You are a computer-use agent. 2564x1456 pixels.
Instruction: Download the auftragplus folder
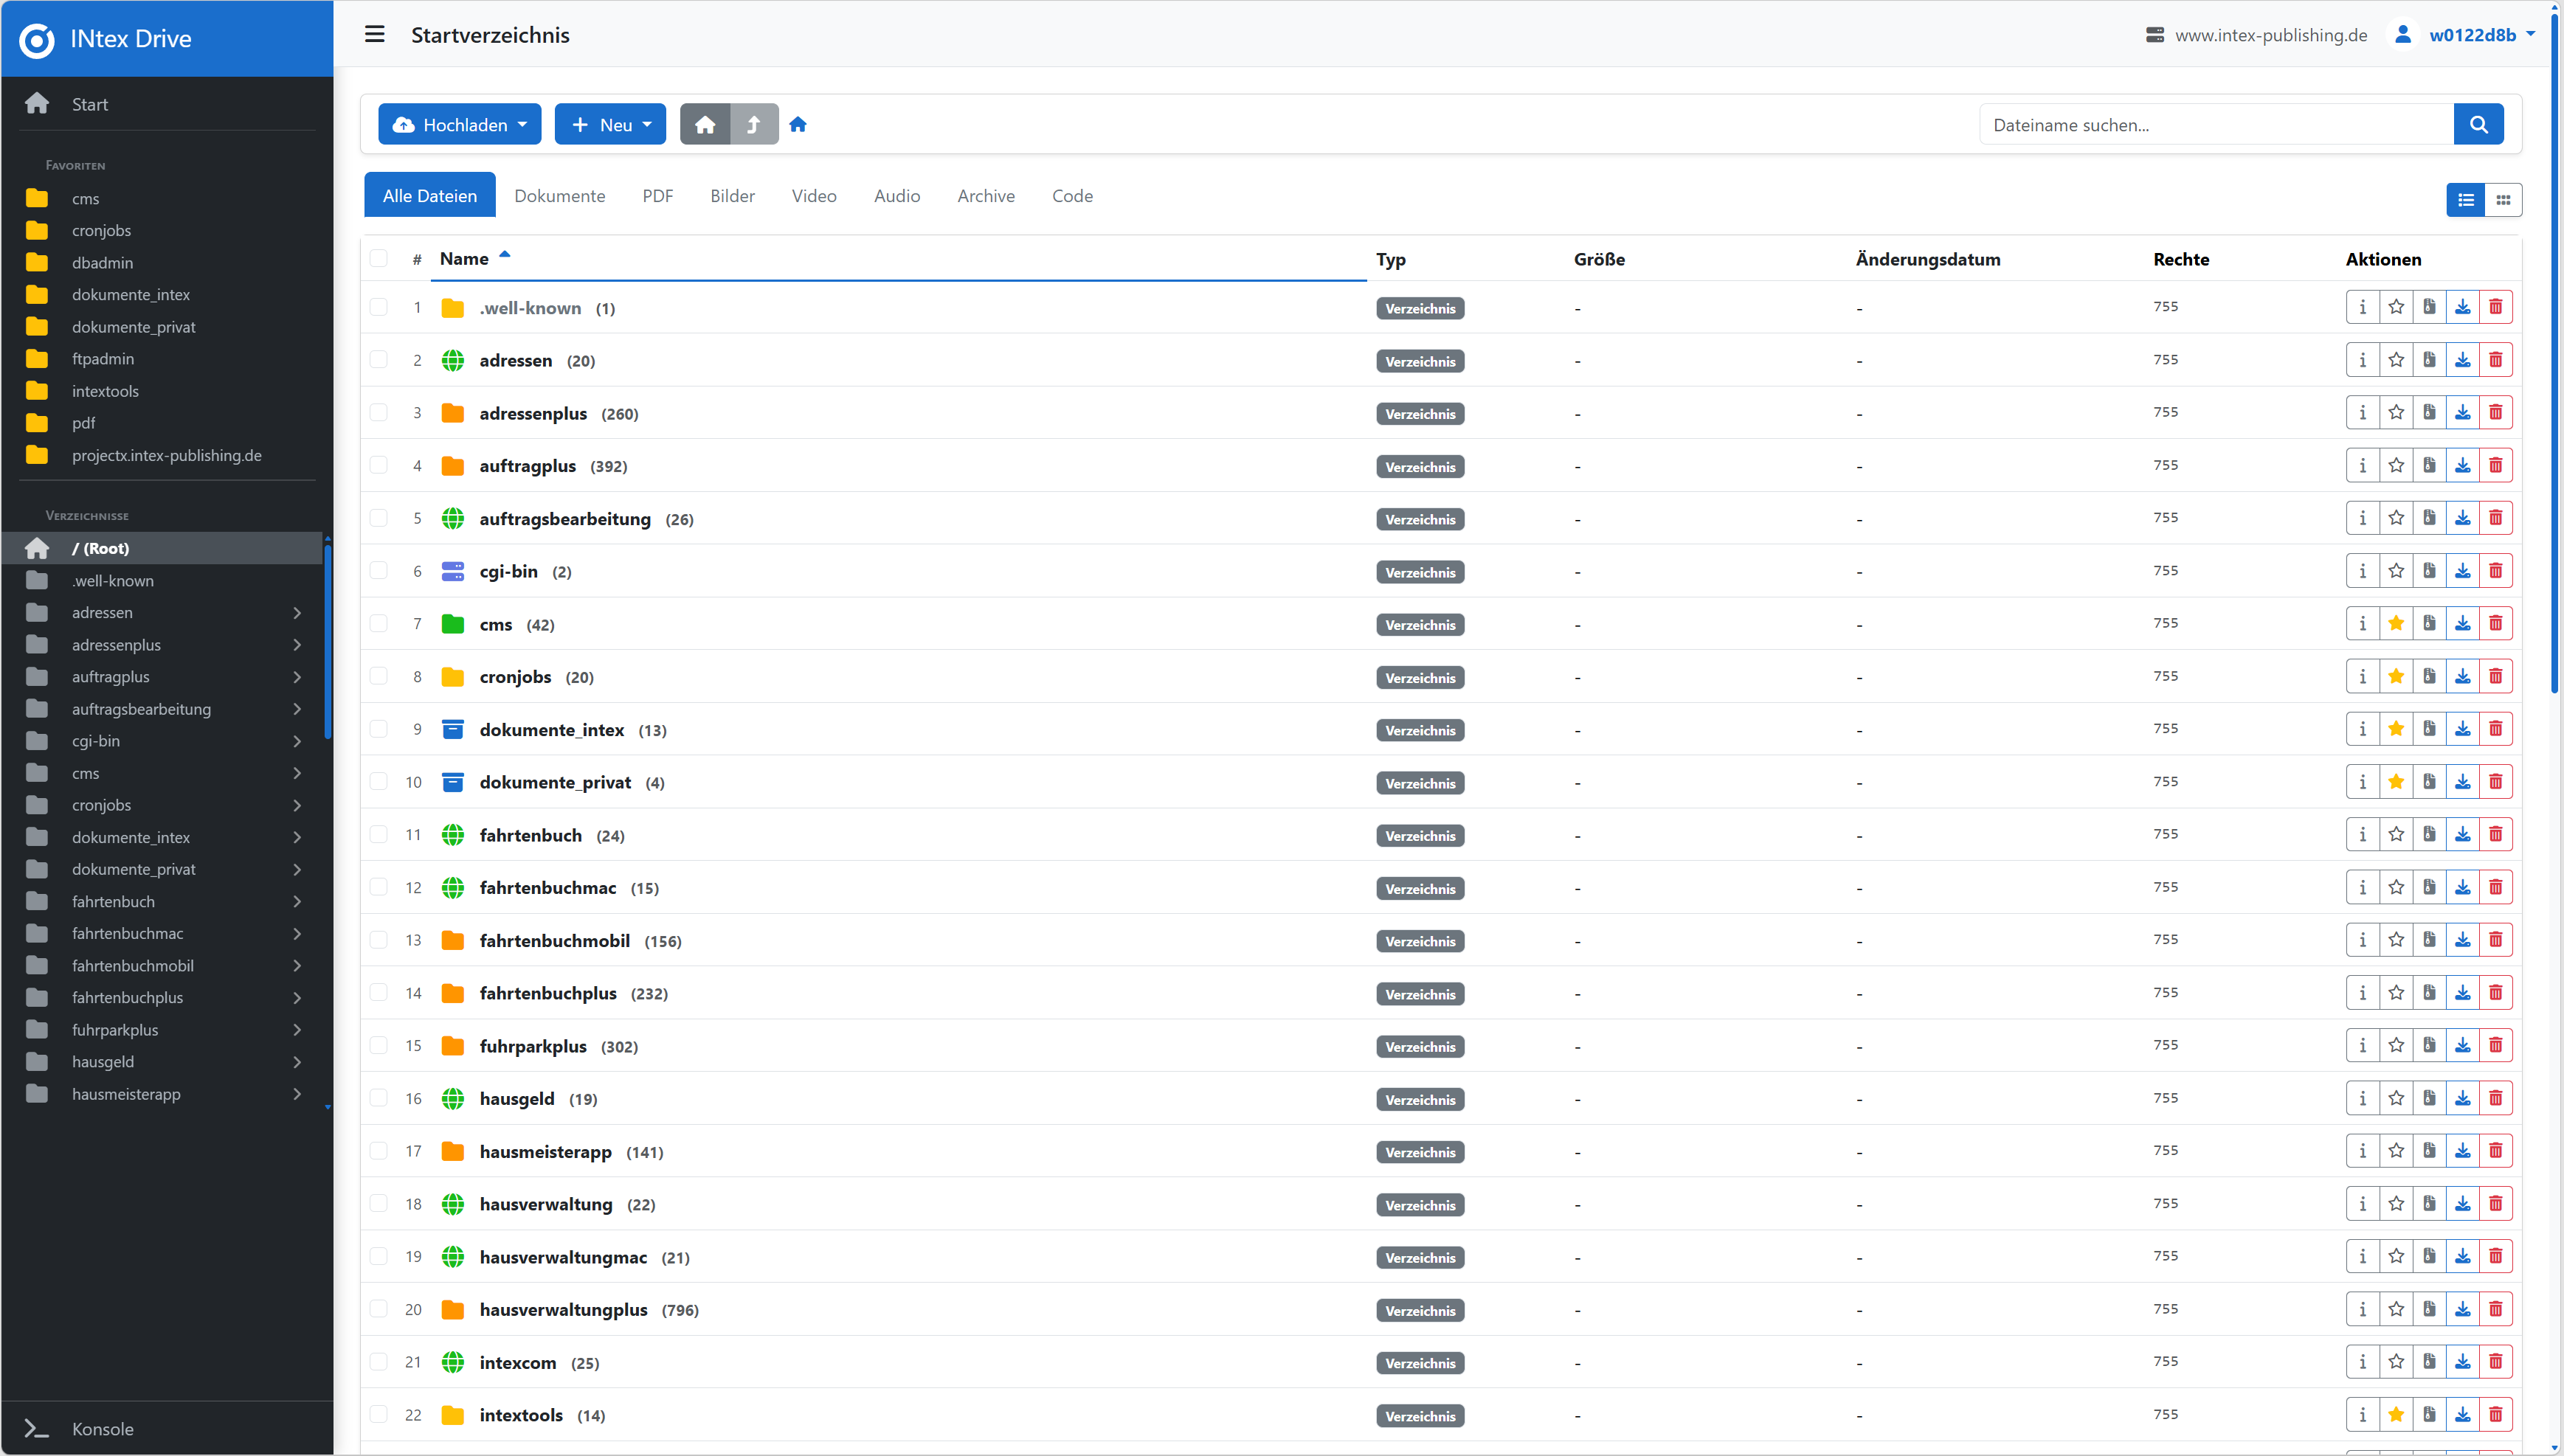click(x=2462, y=465)
